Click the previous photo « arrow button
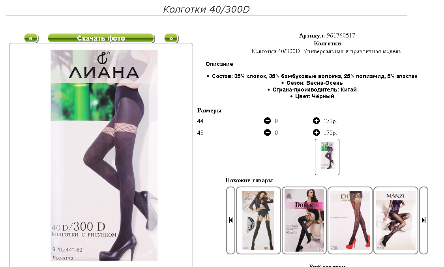Image resolution: width=444 pixels, height=267 pixels. click(31, 38)
